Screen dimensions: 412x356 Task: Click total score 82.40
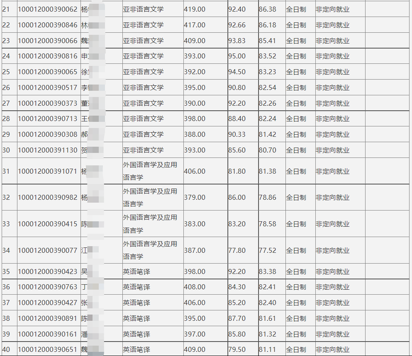pos(268,303)
